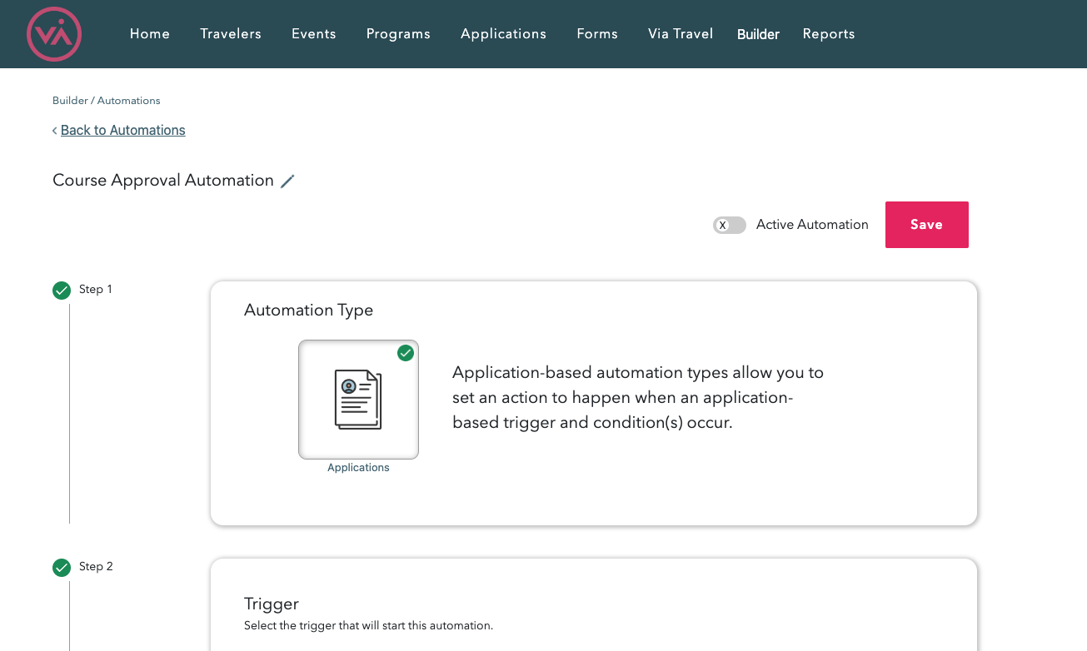Click the document stack thumbnail under Automation Type
This screenshot has height=651, width=1087.
pyautogui.click(x=358, y=400)
